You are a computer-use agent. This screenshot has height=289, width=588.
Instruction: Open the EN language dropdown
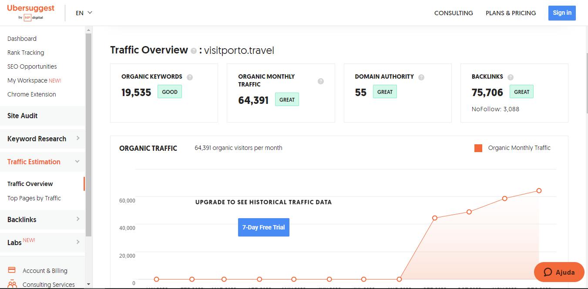tap(84, 13)
